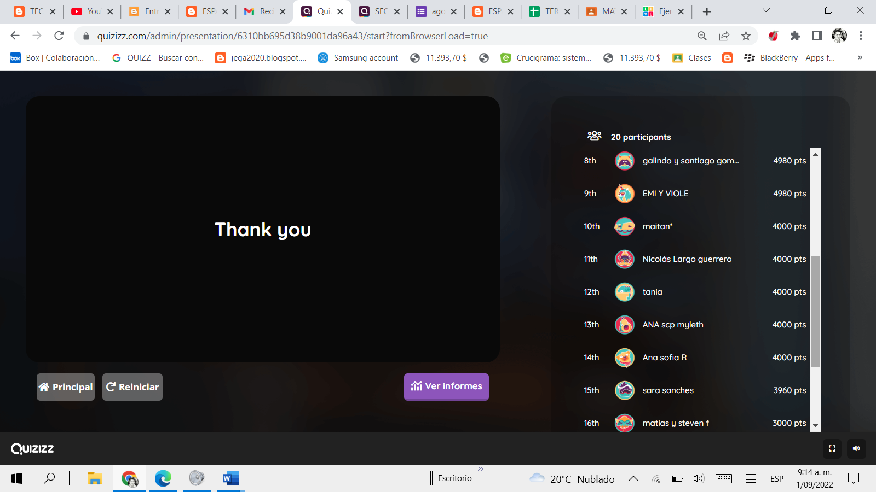Toggle browser side panel icon
The width and height of the screenshot is (876, 492).
tap(817, 36)
